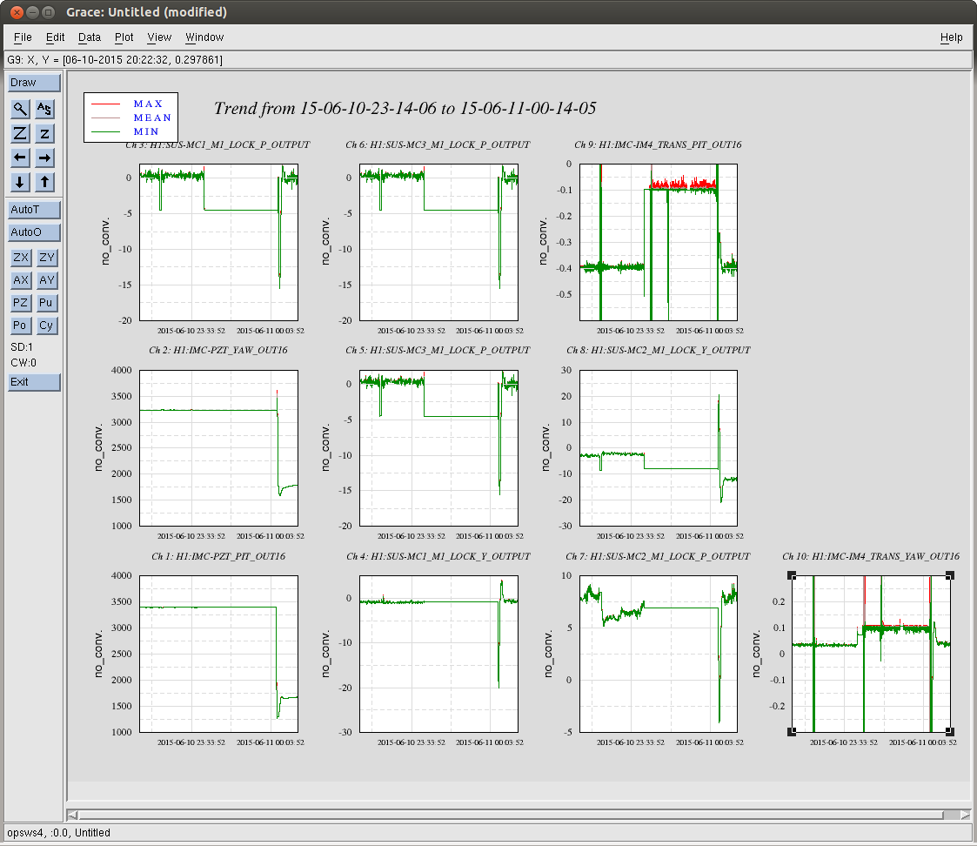The width and height of the screenshot is (977, 846).
Task: Click the CW:0 current world label
Action: [23, 363]
